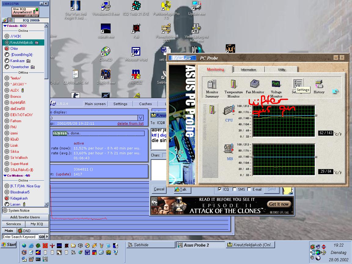Open Monitor Summary in PC Probe
This screenshot has height=264, width=352.
tap(212, 88)
